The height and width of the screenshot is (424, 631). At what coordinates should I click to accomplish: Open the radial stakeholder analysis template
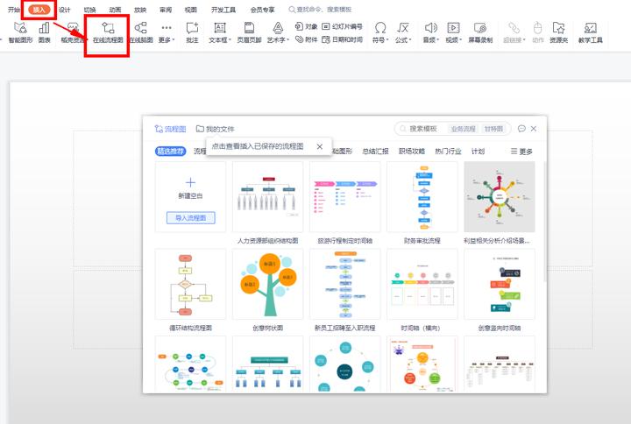point(500,197)
